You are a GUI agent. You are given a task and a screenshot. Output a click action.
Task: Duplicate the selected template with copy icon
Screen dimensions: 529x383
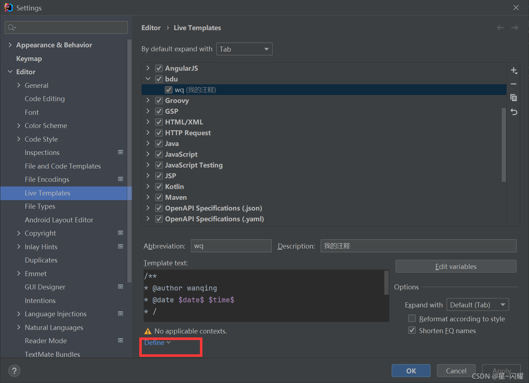click(514, 98)
